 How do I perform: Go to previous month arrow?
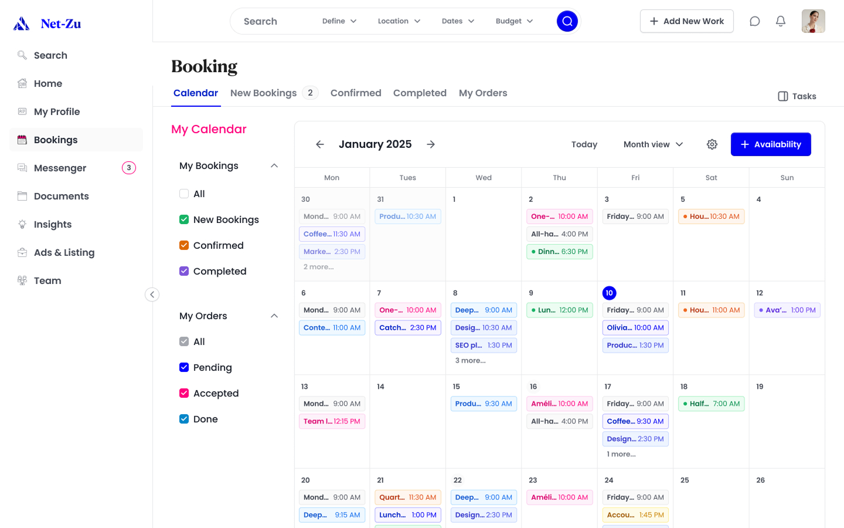coord(320,144)
